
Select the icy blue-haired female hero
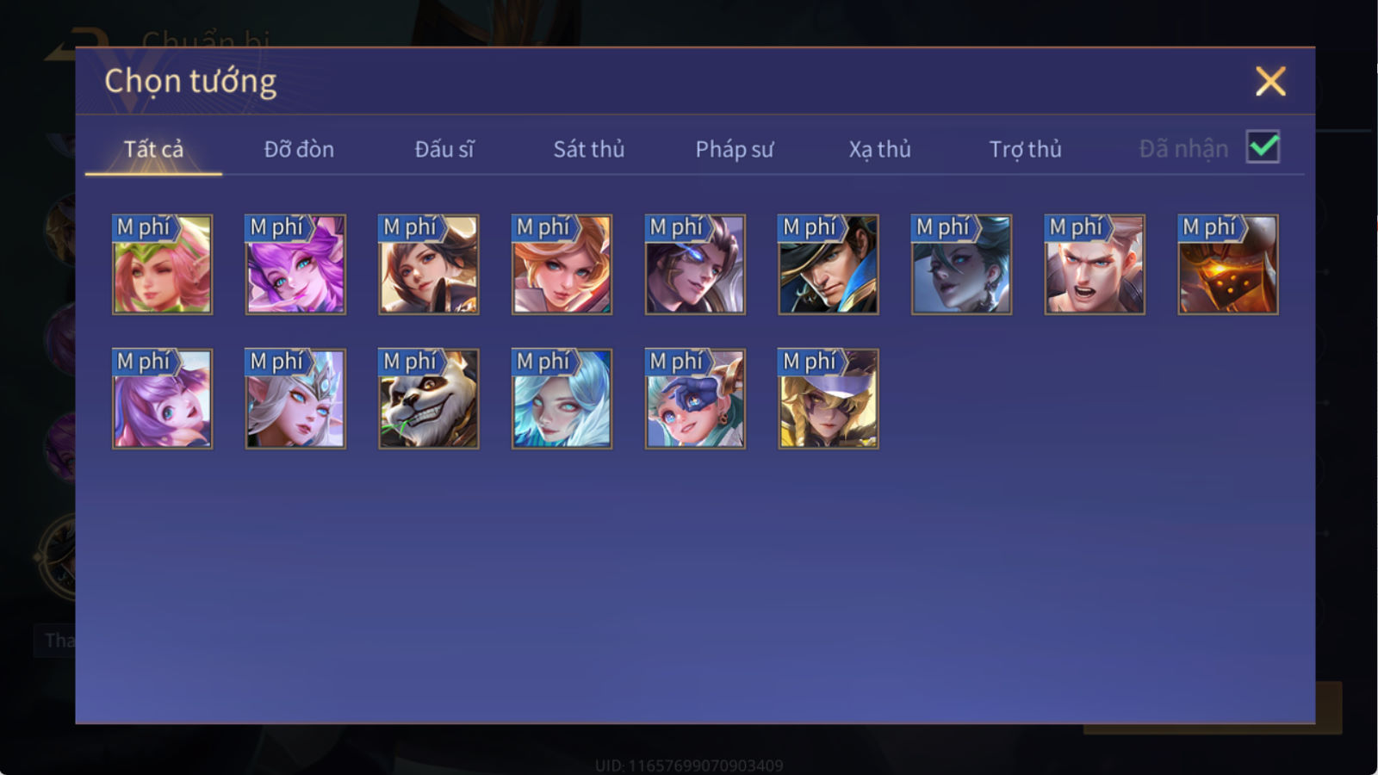(x=562, y=399)
